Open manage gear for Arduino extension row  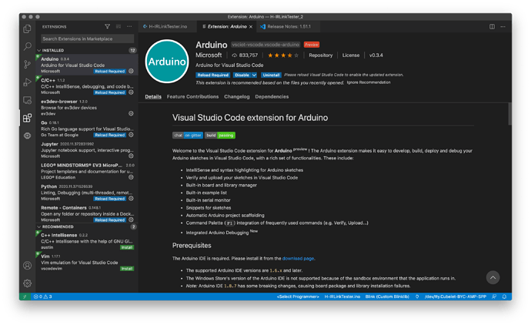[131, 71]
